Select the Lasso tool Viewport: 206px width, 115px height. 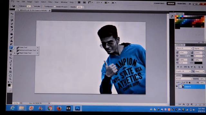click(x=12, y=20)
